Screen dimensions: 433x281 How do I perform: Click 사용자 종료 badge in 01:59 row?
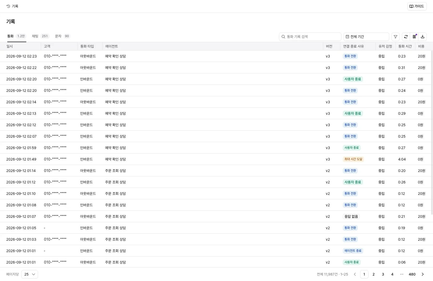352,148
